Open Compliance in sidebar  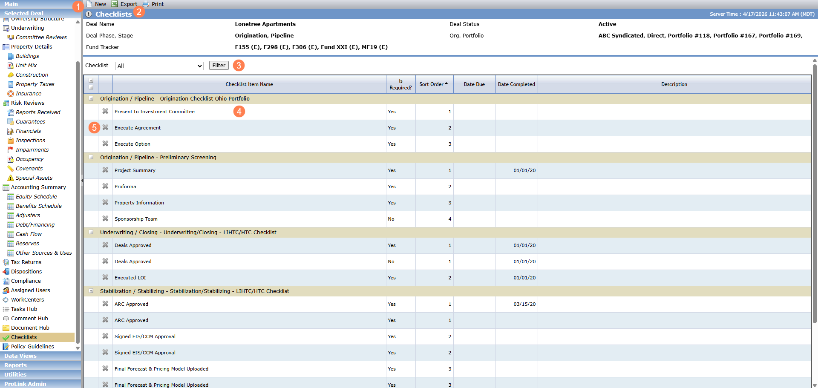click(26, 281)
